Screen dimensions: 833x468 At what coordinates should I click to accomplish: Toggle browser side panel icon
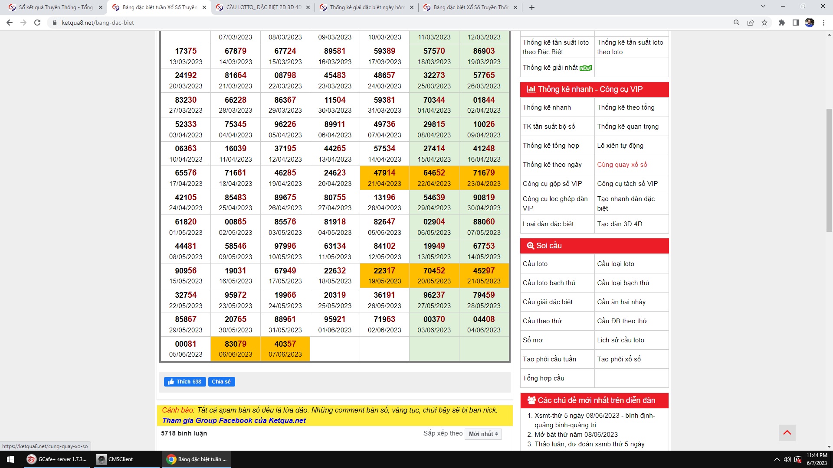click(x=795, y=23)
